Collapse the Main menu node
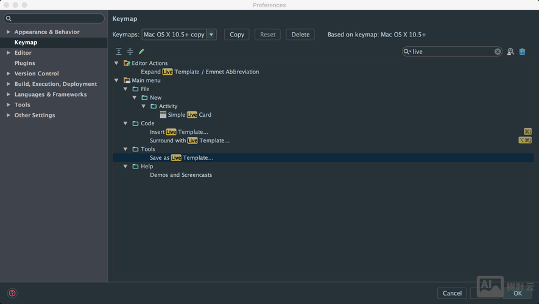 click(116, 80)
